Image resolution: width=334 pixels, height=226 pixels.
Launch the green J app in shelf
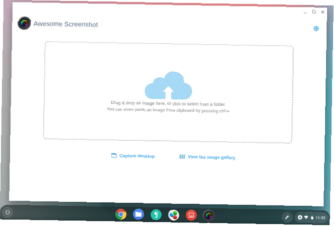[x=156, y=215]
